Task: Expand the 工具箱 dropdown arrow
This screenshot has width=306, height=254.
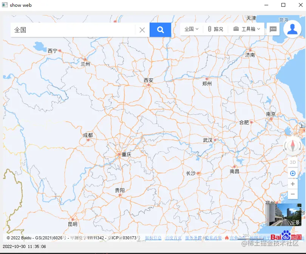Action: tap(258, 29)
